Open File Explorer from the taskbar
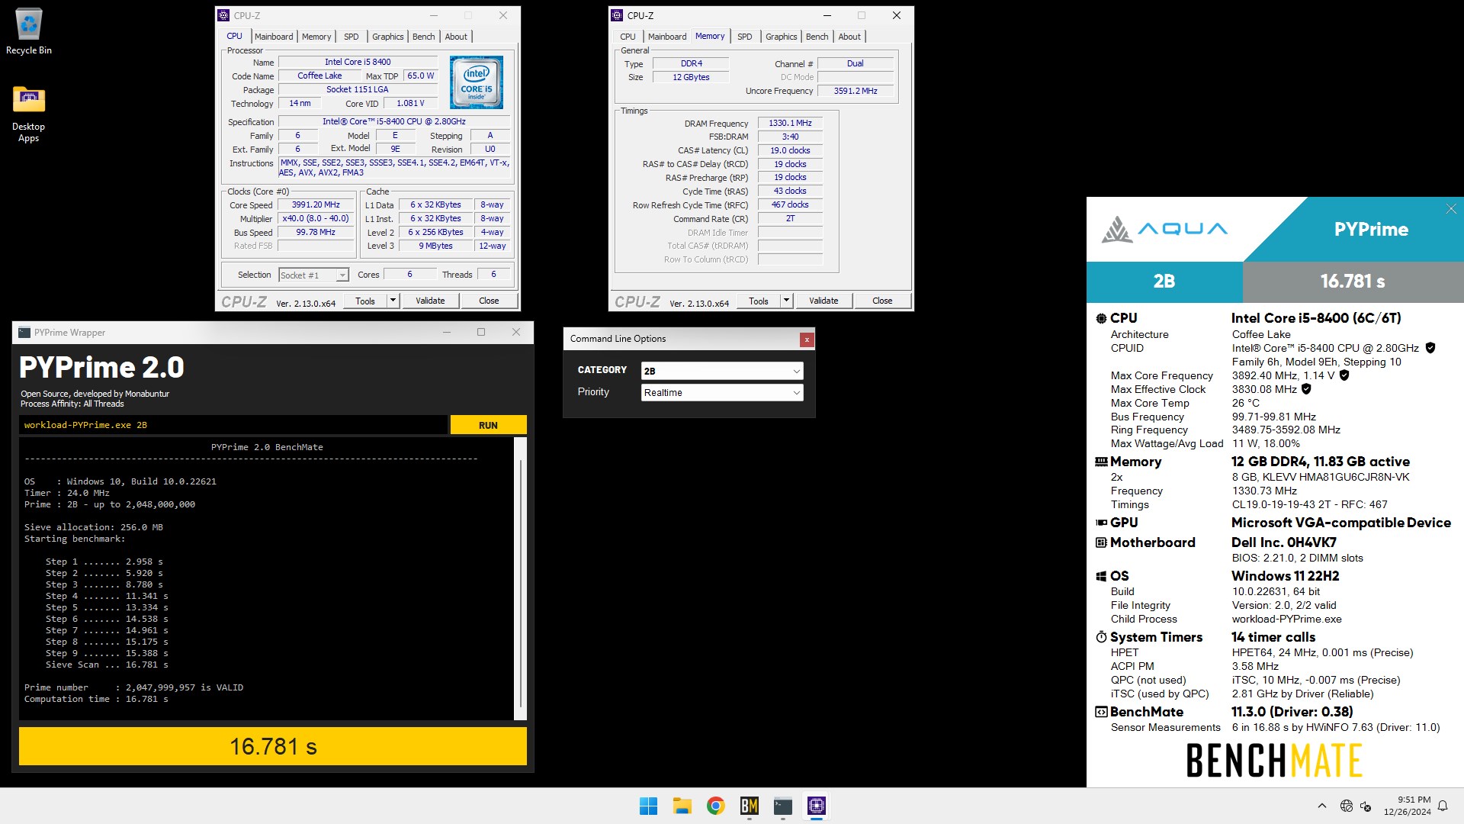Viewport: 1464px width, 824px height. 682,806
